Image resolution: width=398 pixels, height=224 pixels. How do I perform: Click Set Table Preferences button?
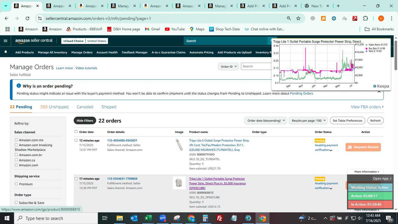click(348, 120)
